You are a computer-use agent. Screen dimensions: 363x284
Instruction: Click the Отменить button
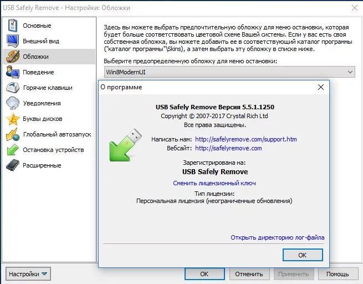(249, 274)
